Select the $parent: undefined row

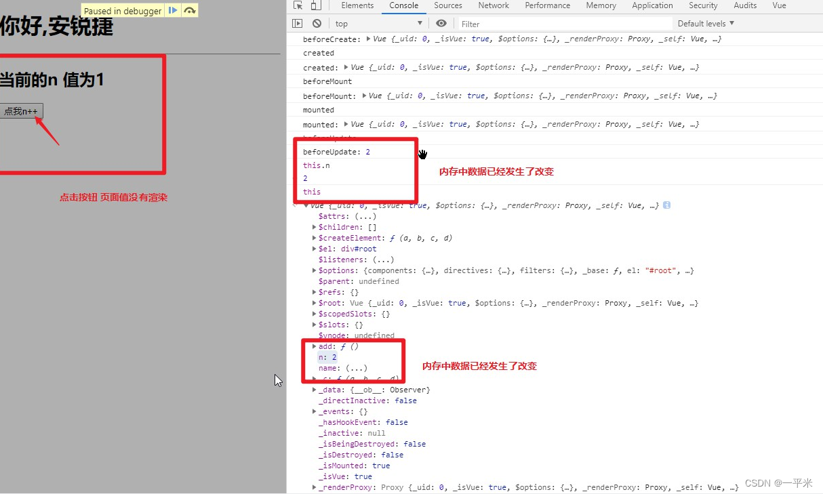tap(359, 281)
